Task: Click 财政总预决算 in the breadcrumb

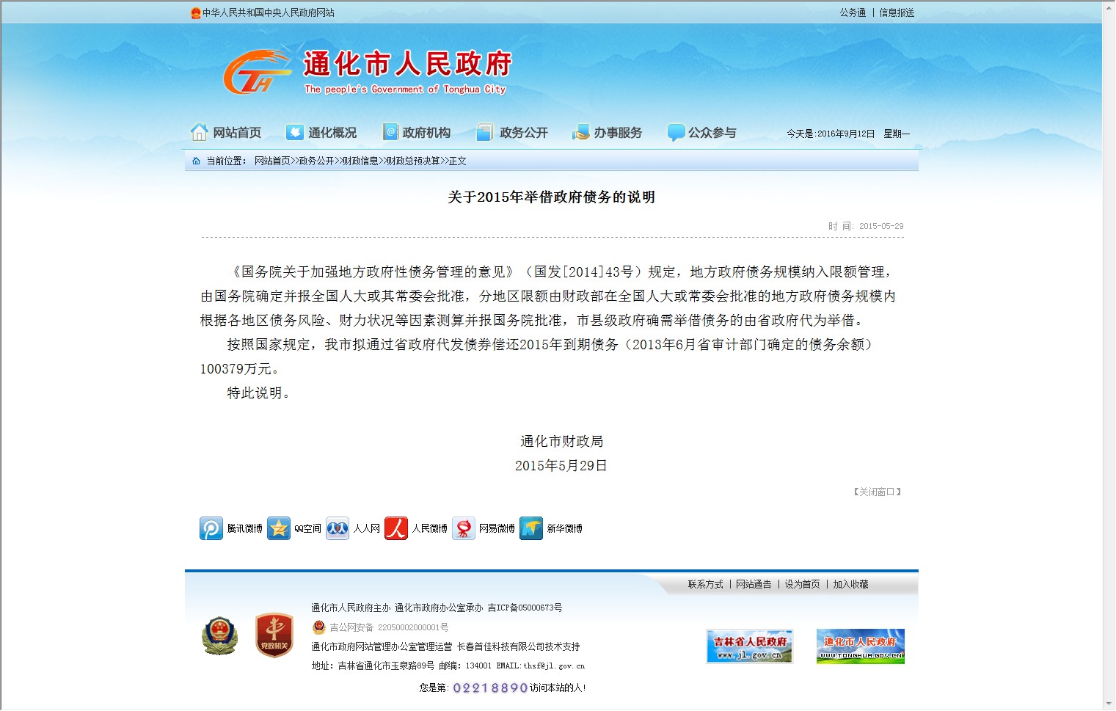Action: pyautogui.click(x=413, y=161)
